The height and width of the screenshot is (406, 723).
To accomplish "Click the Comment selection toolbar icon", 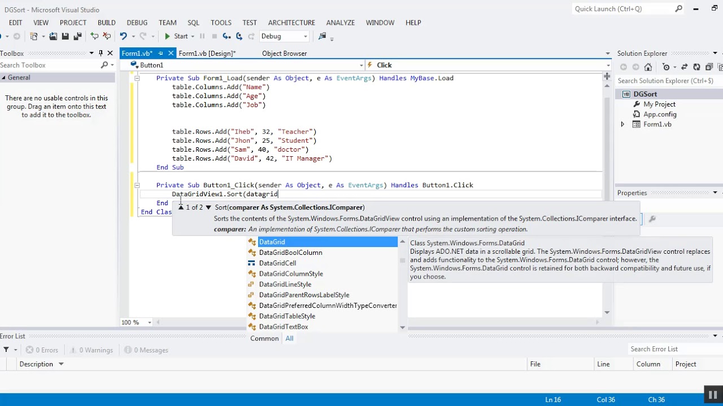I will (x=94, y=36).
